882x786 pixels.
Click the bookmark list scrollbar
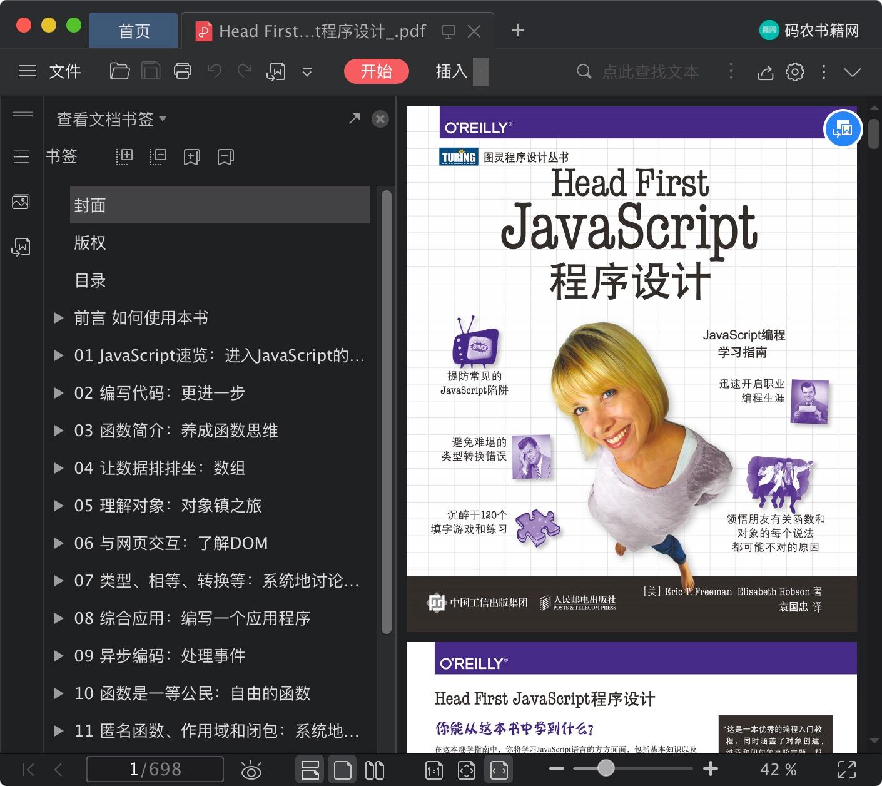pos(387,413)
